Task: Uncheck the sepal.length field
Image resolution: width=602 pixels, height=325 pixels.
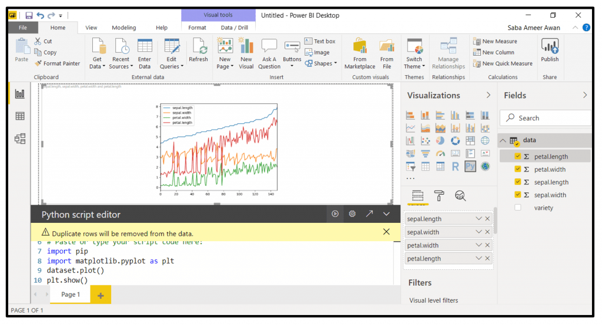Action: [x=517, y=182]
